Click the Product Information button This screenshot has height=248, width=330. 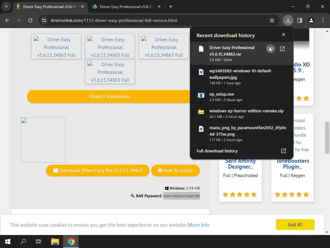click(110, 97)
